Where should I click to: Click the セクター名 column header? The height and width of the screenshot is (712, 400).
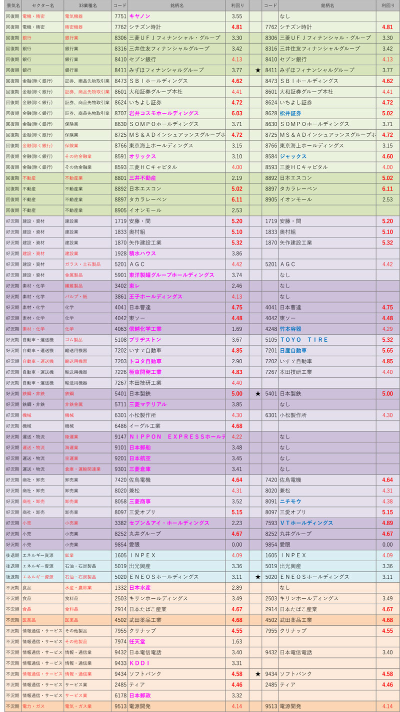42,6
